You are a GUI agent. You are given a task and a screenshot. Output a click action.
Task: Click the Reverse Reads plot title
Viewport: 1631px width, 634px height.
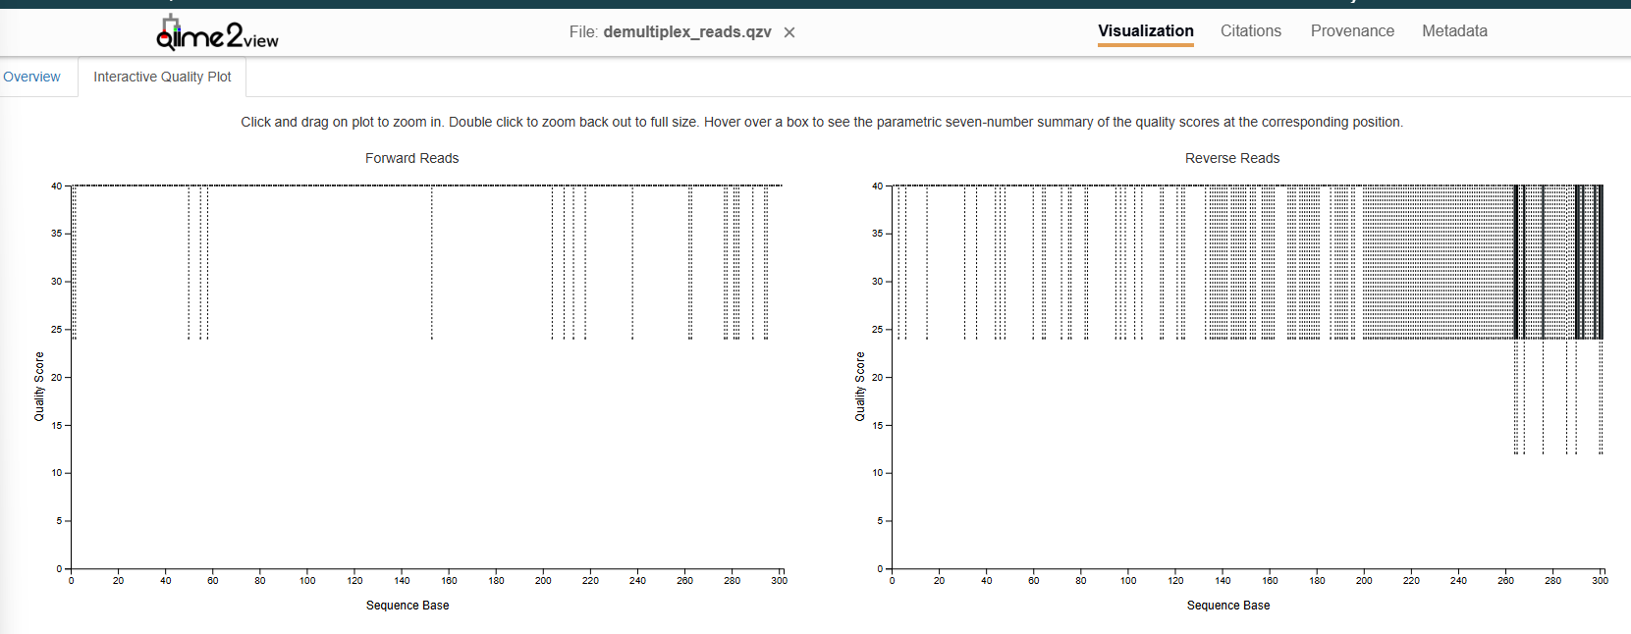(x=1231, y=158)
